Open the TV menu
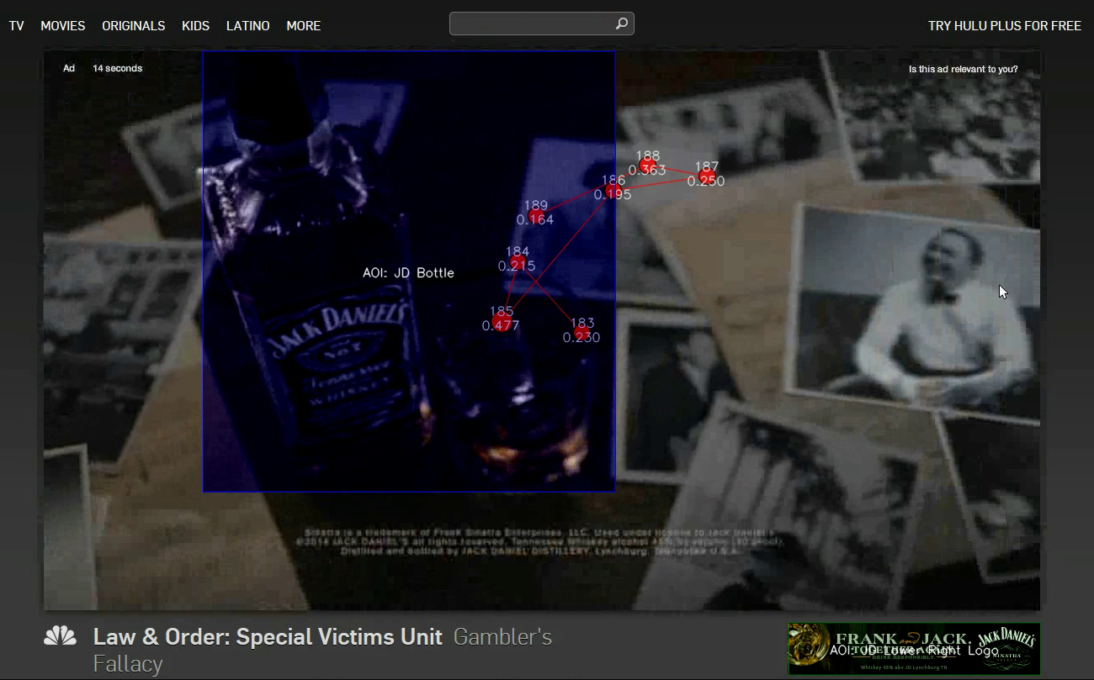This screenshot has width=1094, height=680. pos(16,26)
